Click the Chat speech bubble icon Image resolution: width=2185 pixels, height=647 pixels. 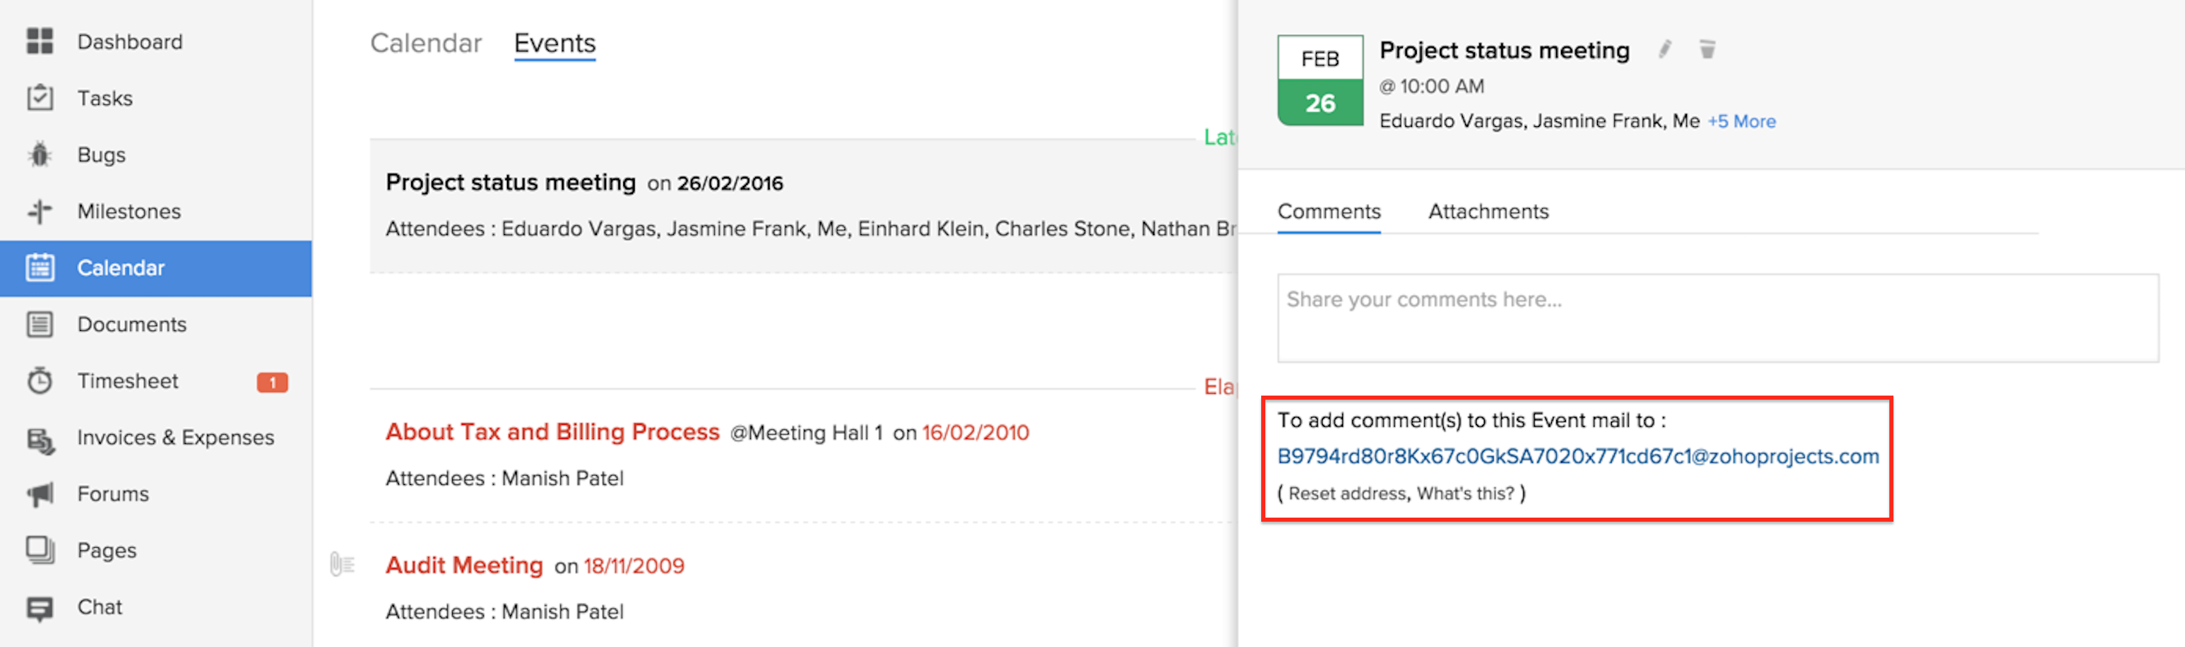[x=40, y=607]
